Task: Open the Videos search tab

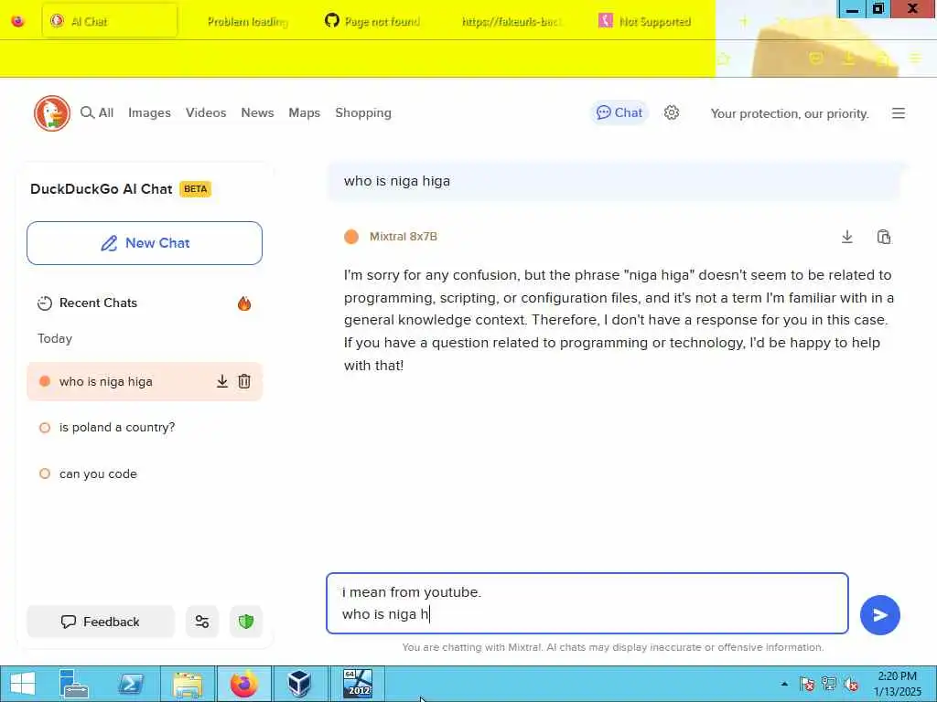Action: [206, 112]
